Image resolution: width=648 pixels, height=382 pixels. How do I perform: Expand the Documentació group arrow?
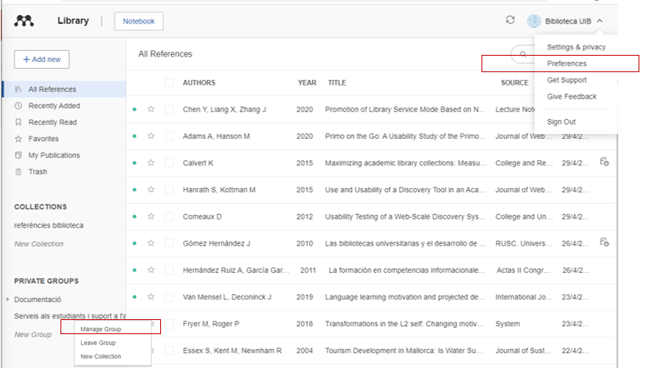pos(8,299)
